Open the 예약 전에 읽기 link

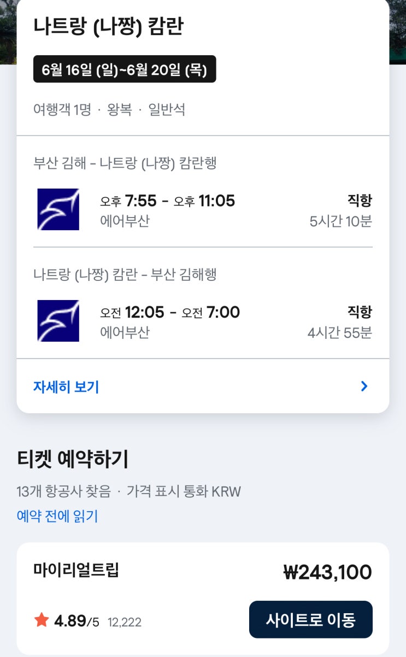point(57,516)
